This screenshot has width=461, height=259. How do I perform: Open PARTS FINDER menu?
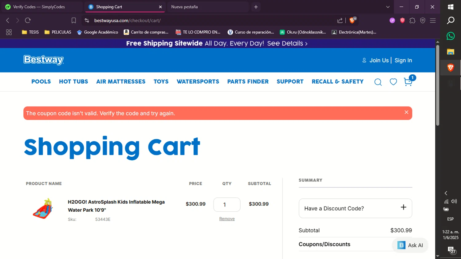point(248,81)
